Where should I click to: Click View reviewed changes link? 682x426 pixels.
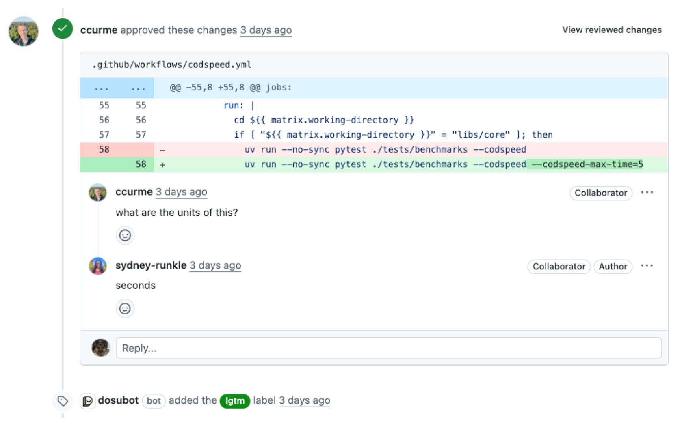pos(611,30)
